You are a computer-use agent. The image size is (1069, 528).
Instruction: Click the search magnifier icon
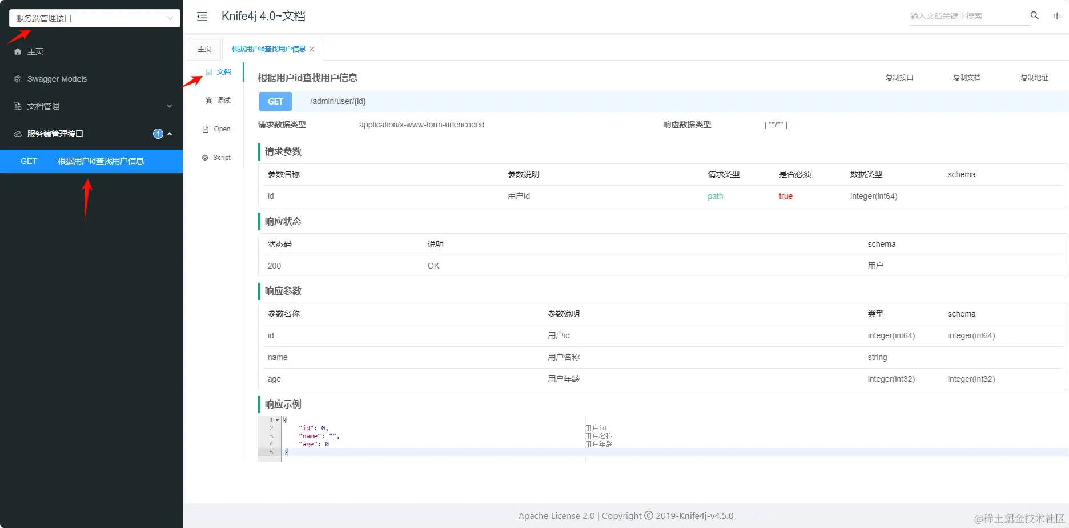tap(1034, 15)
